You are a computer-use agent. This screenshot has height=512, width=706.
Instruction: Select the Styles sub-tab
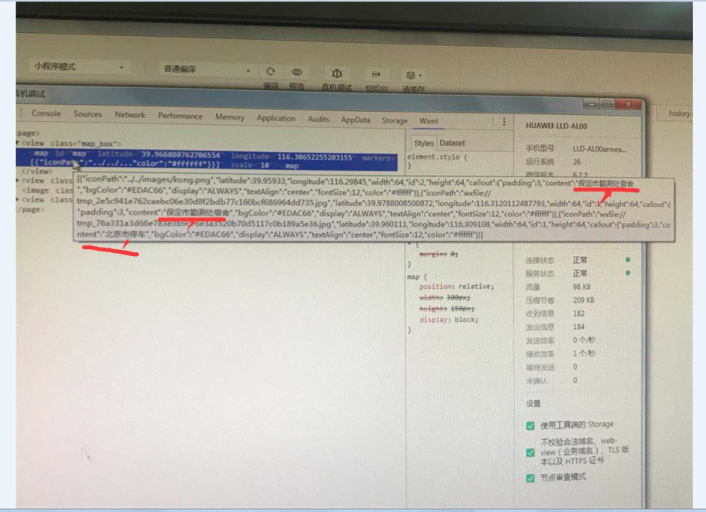pos(424,143)
